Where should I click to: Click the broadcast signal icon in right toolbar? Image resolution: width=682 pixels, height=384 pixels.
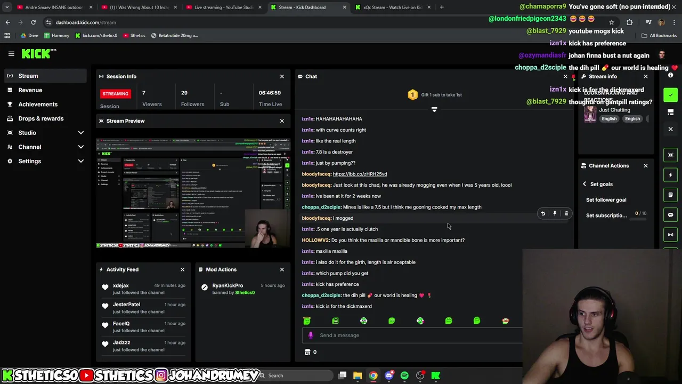point(671,235)
